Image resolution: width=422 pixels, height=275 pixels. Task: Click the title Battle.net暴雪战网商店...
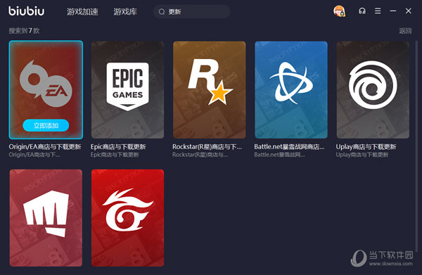point(289,147)
